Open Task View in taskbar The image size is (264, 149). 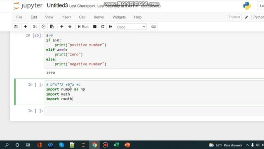point(28,145)
